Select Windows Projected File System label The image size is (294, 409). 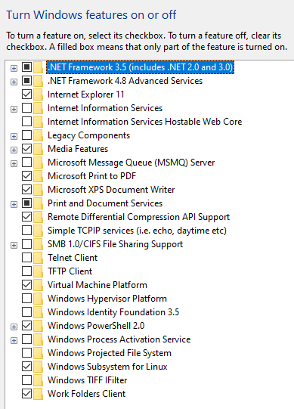[x=110, y=353]
